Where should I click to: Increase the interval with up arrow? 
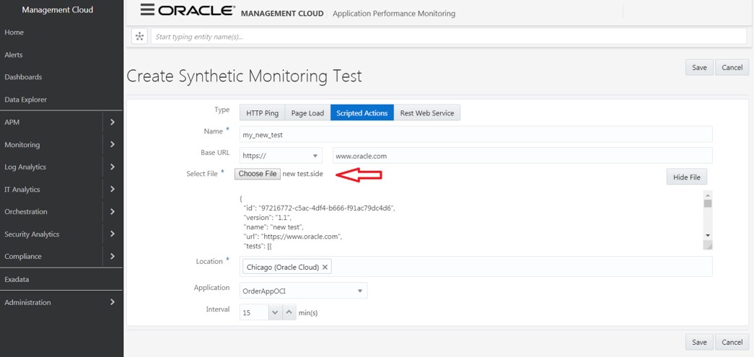pos(288,312)
